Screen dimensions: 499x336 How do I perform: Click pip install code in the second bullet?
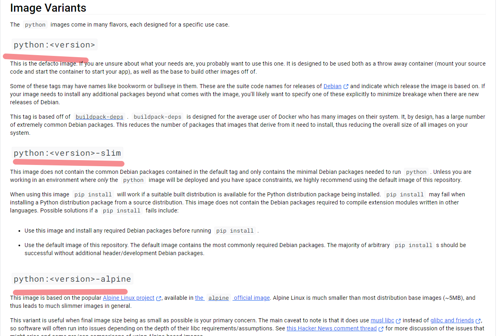click(414, 245)
